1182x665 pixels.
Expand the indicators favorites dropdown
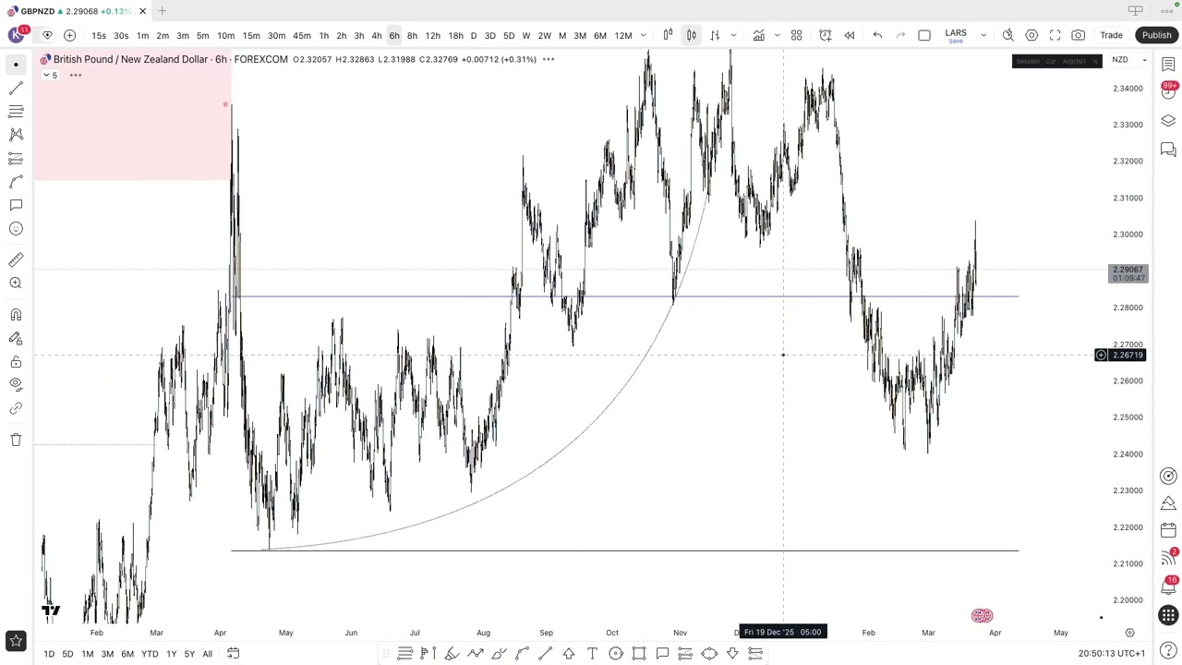point(777,35)
